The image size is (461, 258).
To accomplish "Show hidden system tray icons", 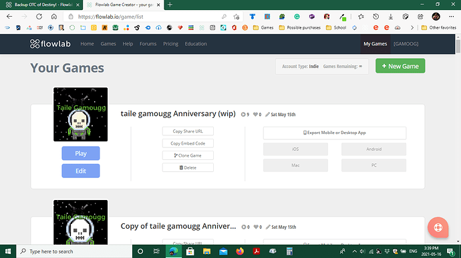I will (x=354, y=251).
